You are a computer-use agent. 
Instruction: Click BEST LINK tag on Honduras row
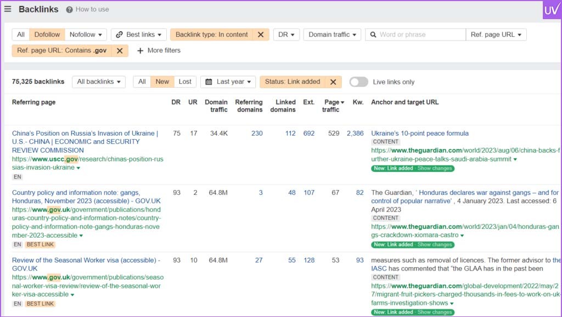click(40, 245)
